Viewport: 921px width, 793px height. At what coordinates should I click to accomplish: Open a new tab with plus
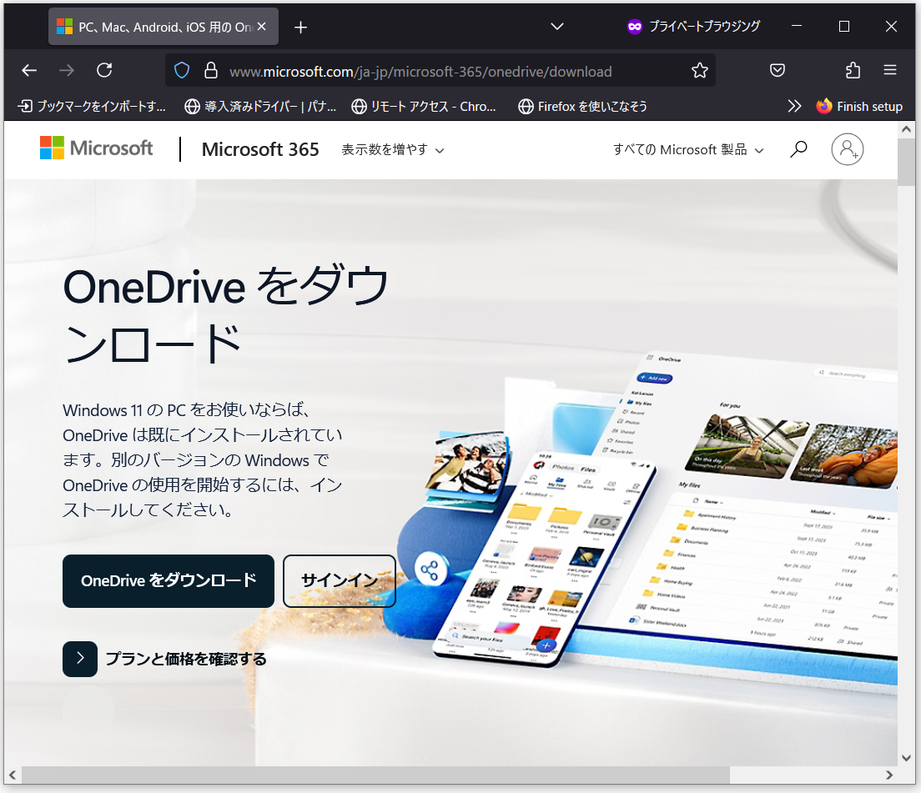300,28
